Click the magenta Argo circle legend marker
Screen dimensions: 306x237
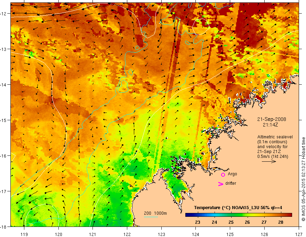click(223, 175)
